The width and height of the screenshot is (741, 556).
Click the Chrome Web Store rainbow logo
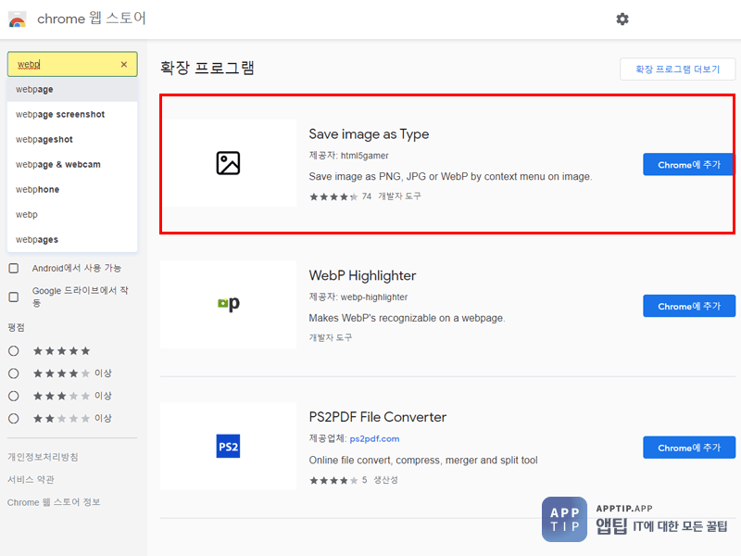click(18, 19)
